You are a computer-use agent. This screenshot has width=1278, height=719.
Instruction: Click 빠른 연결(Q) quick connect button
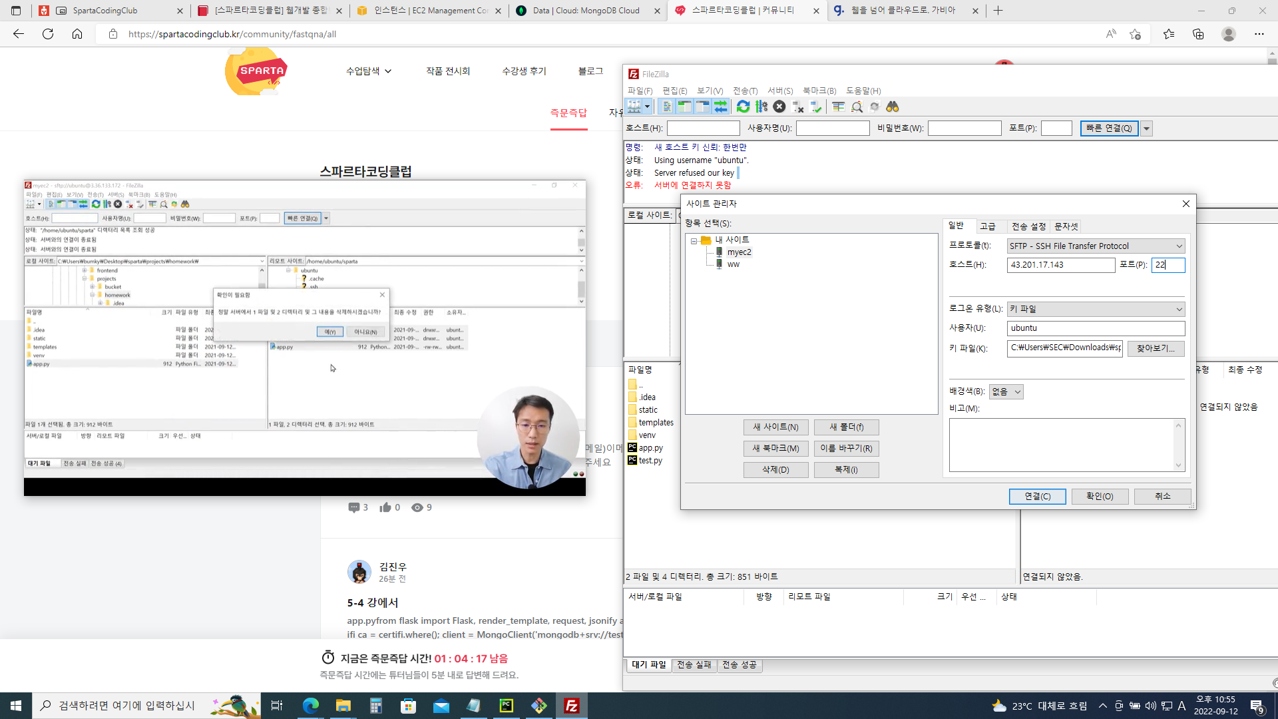(x=1109, y=128)
